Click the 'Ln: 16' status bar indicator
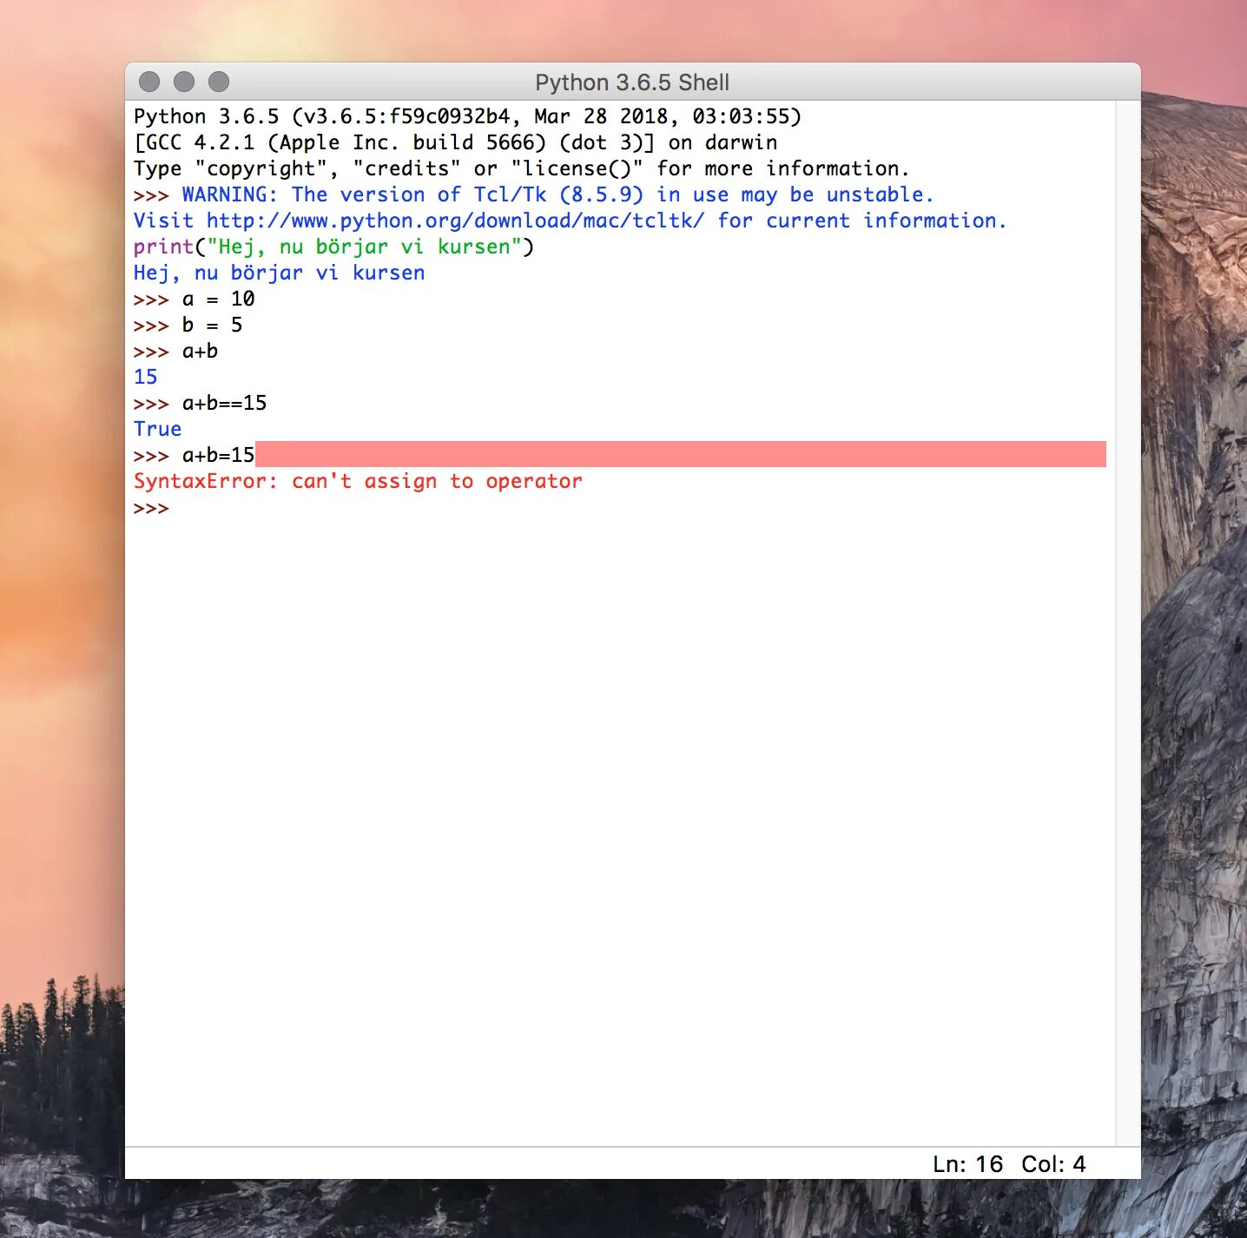 967,1164
